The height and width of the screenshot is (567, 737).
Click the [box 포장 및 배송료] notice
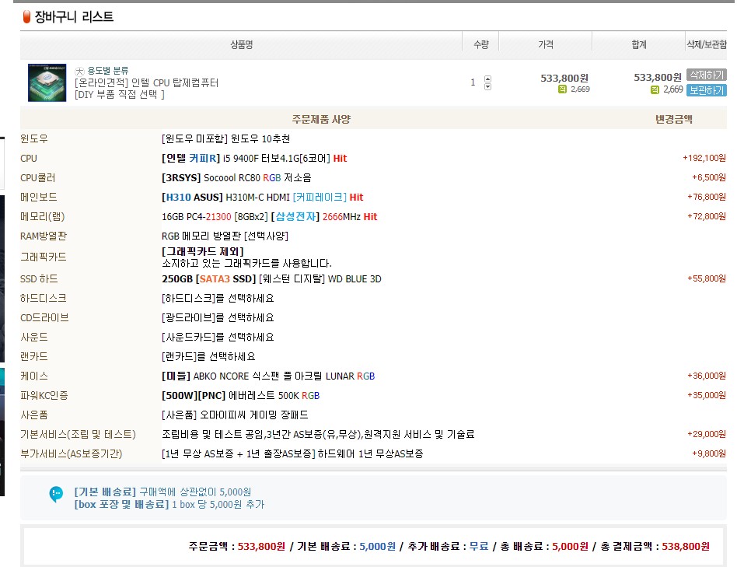tap(169, 505)
